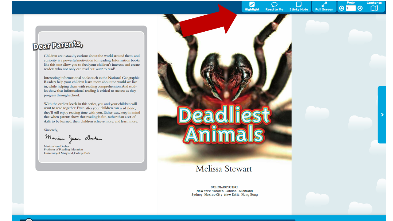Click the Dear Parents letter page

[91, 98]
